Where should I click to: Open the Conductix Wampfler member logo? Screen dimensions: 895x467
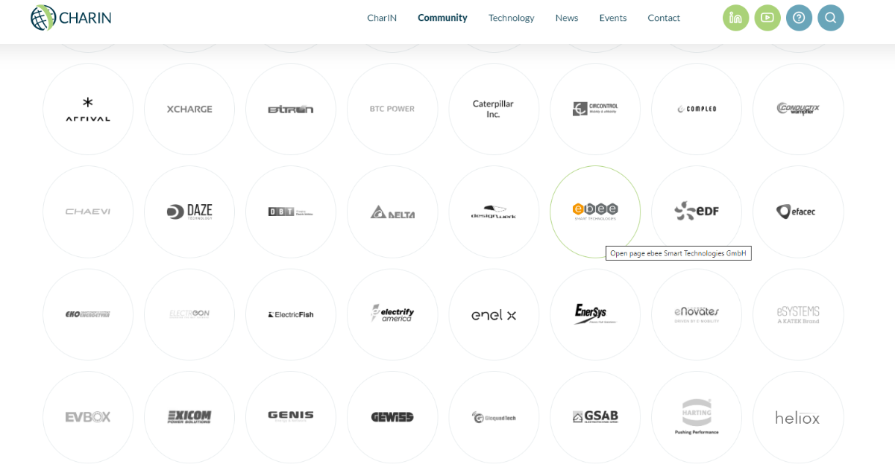point(798,109)
